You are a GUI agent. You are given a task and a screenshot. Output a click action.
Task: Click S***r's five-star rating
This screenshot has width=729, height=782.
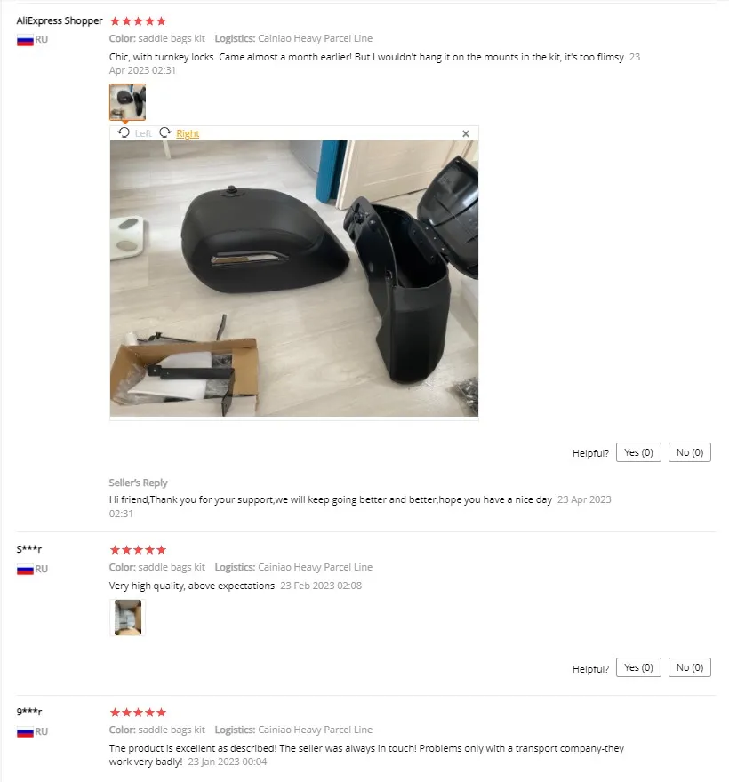(x=138, y=549)
